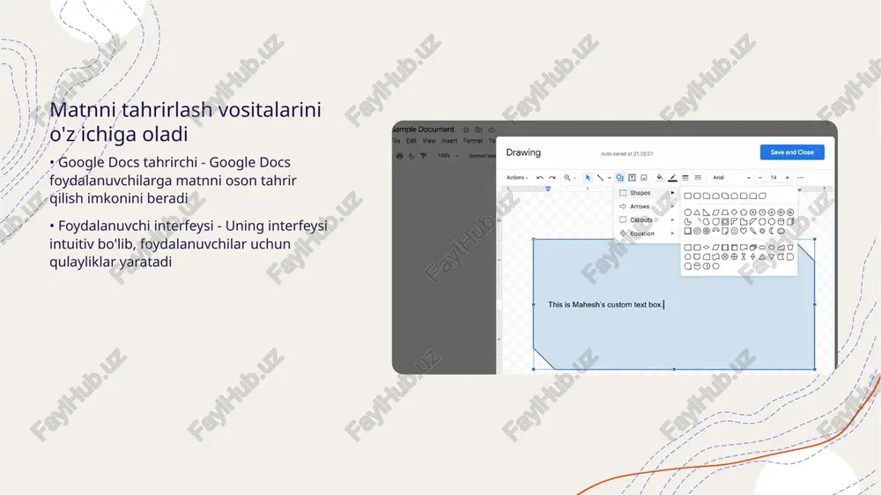Expand the Line tool dropdown arrow
Viewport: 881px width, 495px height.
tap(609, 178)
